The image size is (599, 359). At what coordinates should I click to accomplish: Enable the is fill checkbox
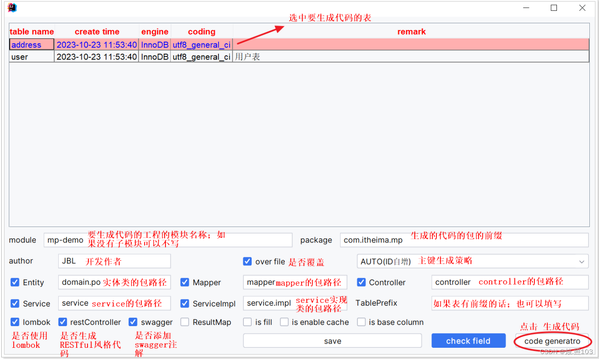(x=248, y=322)
